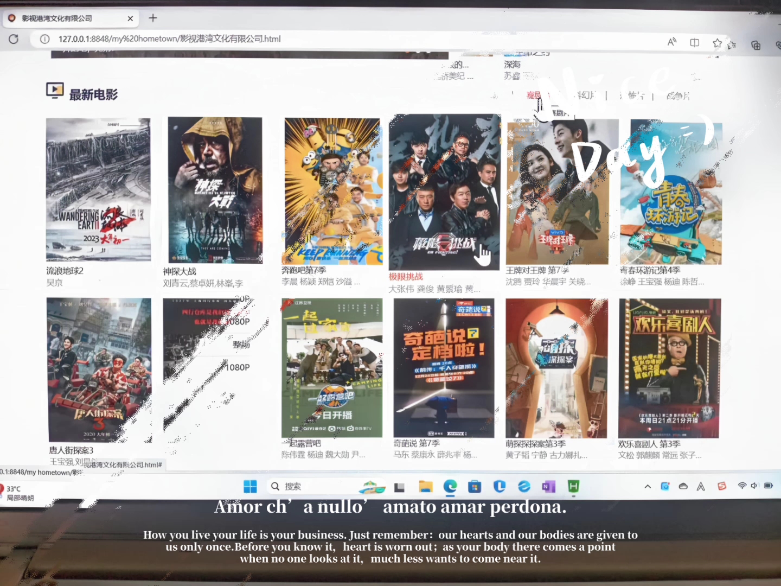The height and width of the screenshot is (586, 781).
Task: Activate the Read aloud icon
Action: click(672, 42)
